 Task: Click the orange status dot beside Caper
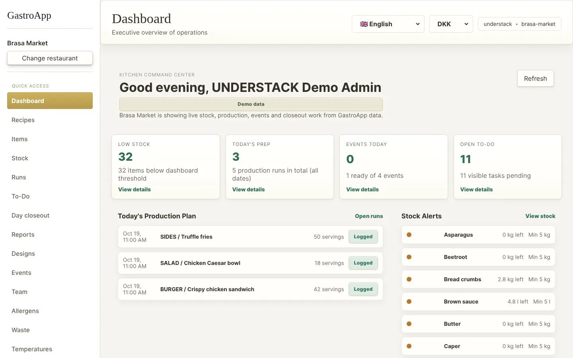(x=409, y=346)
